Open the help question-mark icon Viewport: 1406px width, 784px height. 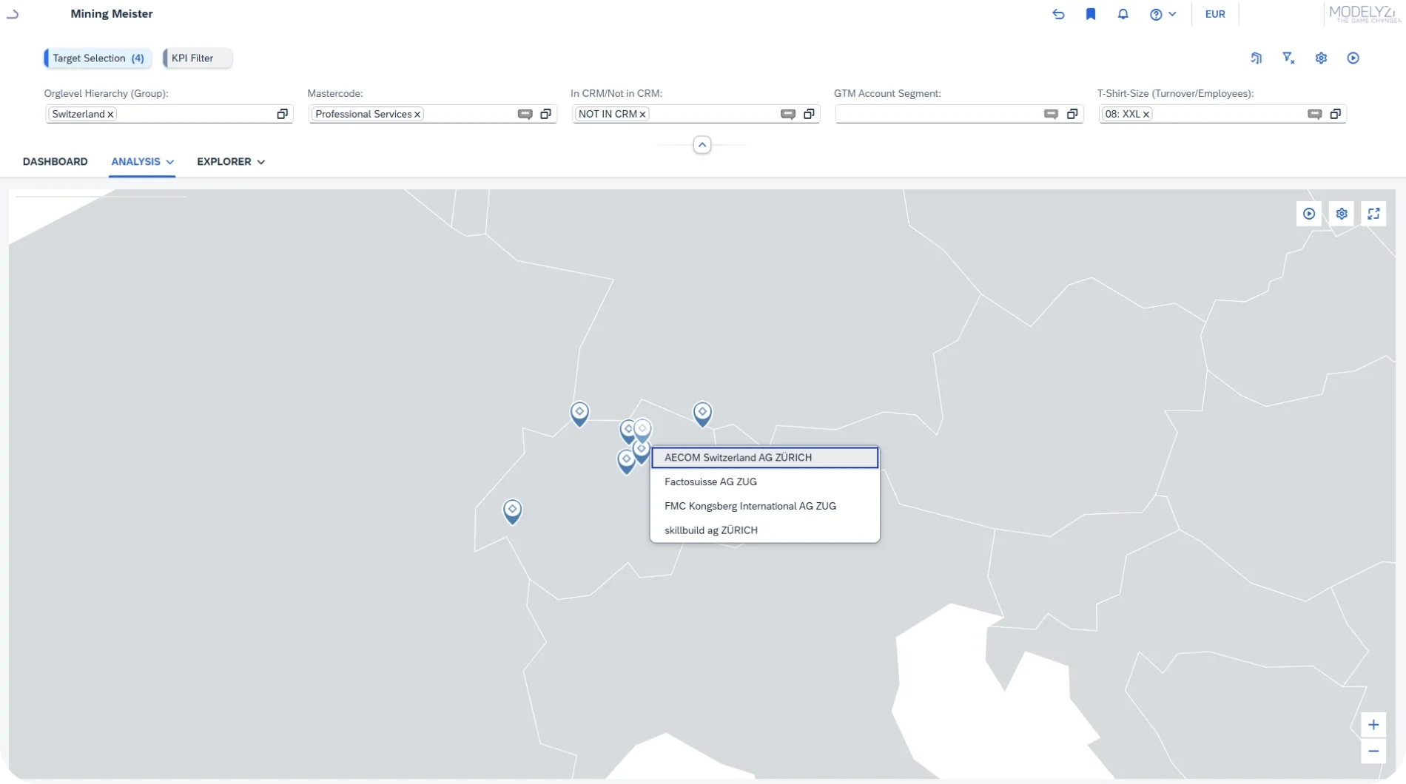1156,14
